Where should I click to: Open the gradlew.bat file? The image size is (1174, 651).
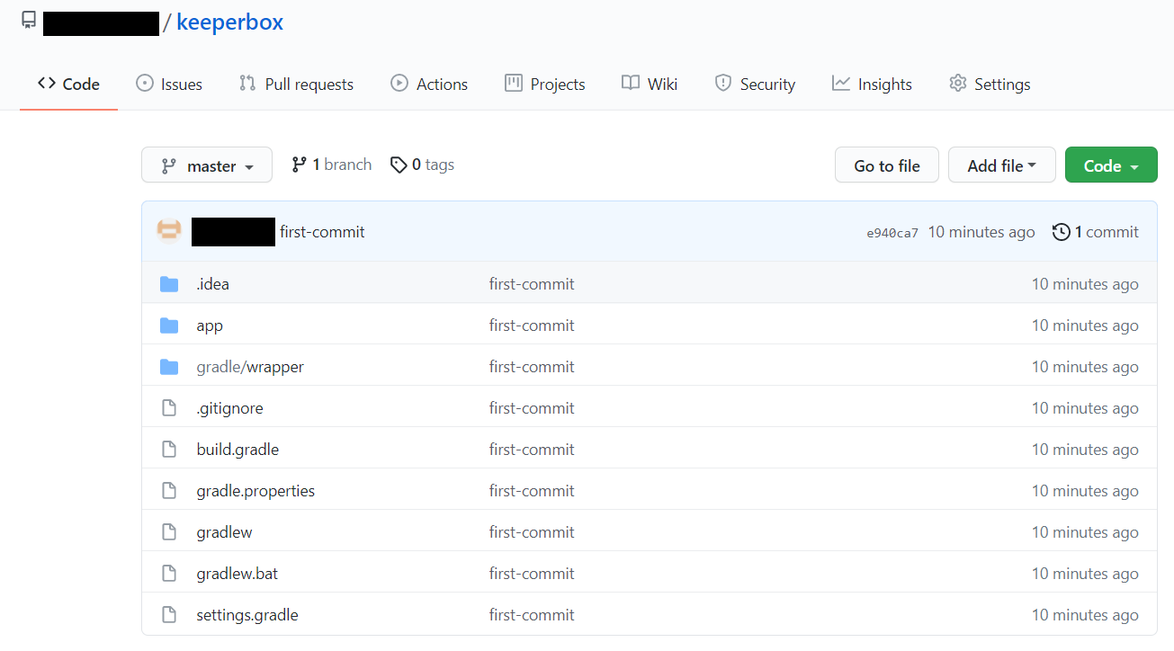(x=237, y=574)
